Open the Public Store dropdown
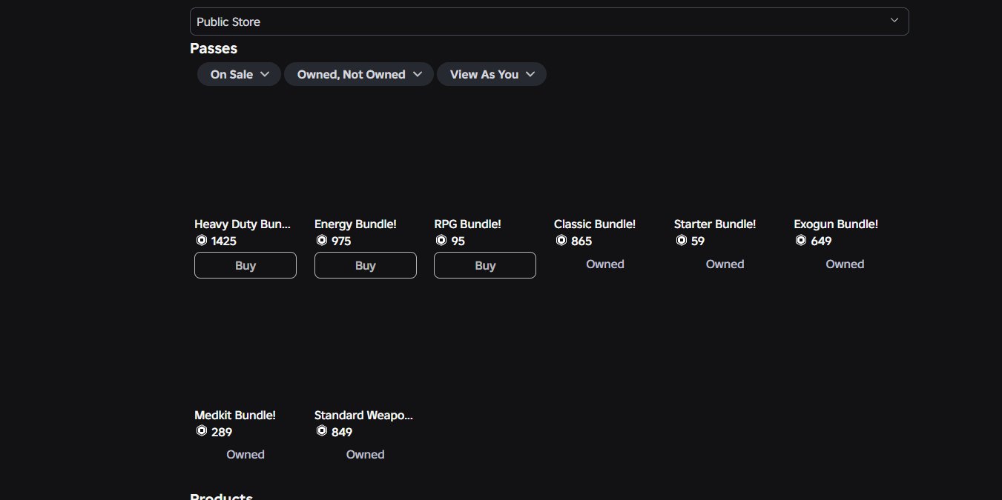Image resolution: width=1002 pixels, height=500 pixels. tap(549, 21)
